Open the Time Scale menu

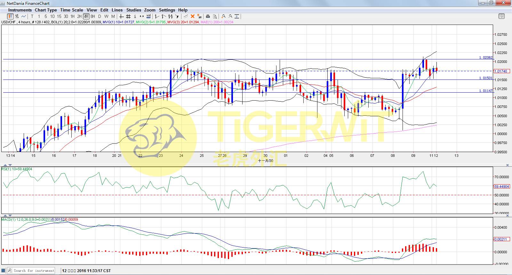tap(72, 10)
